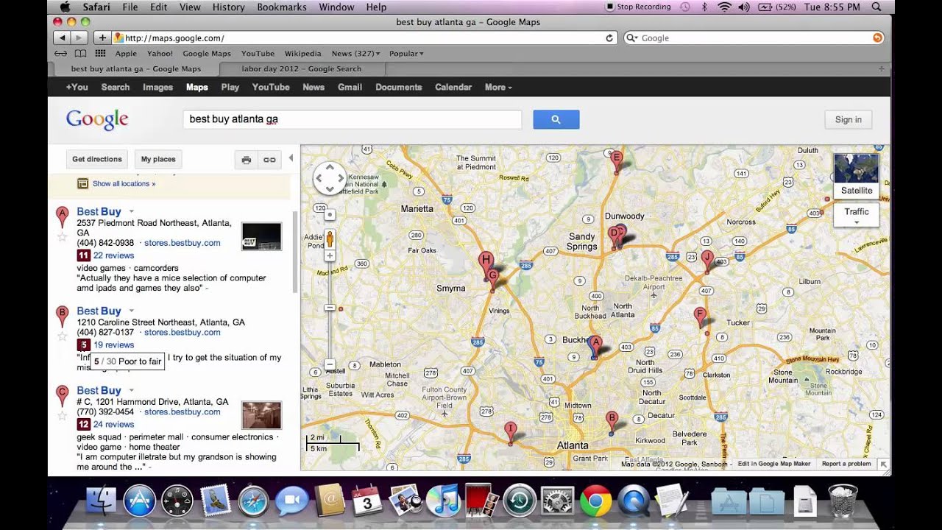The image size is (942, 530).
Task: Click the My places button
Action: (158, 159)
